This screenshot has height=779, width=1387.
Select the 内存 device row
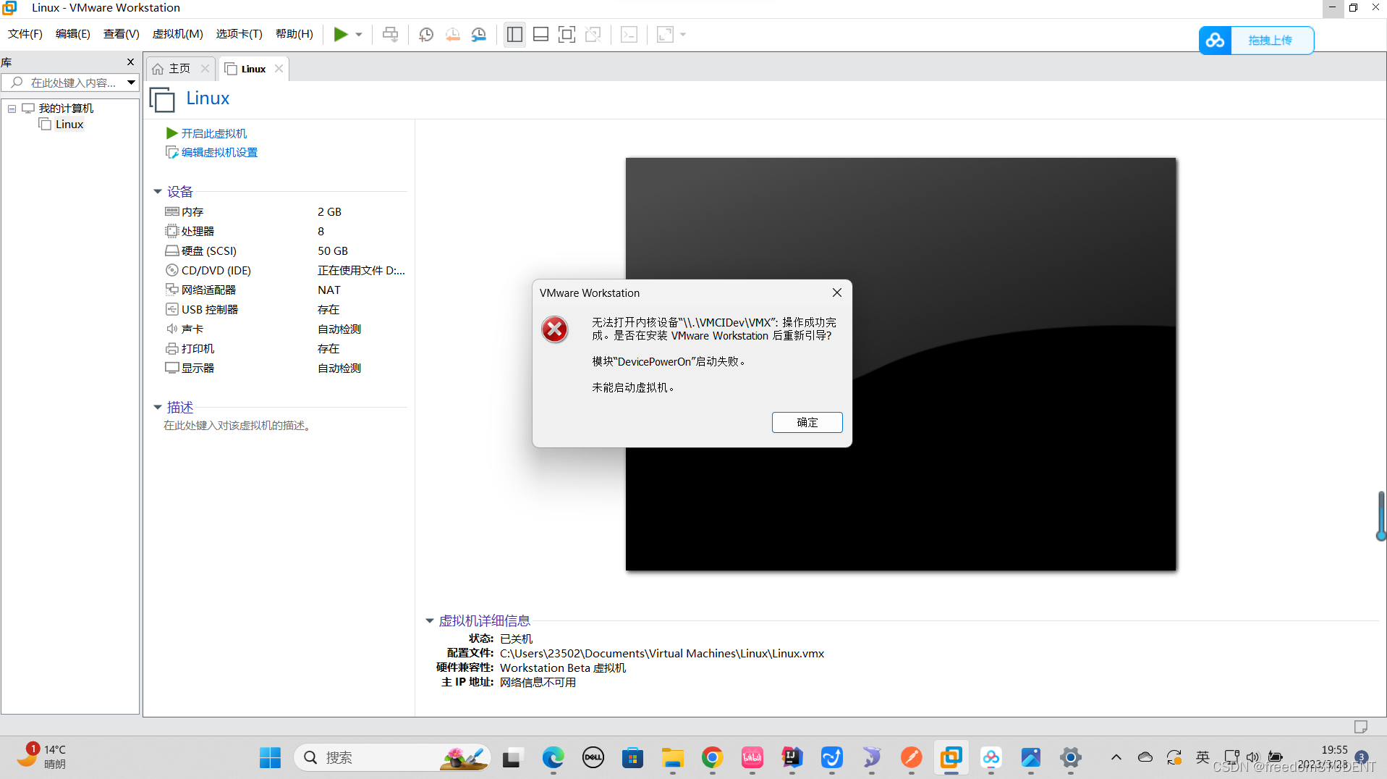(x=285, y=211)
